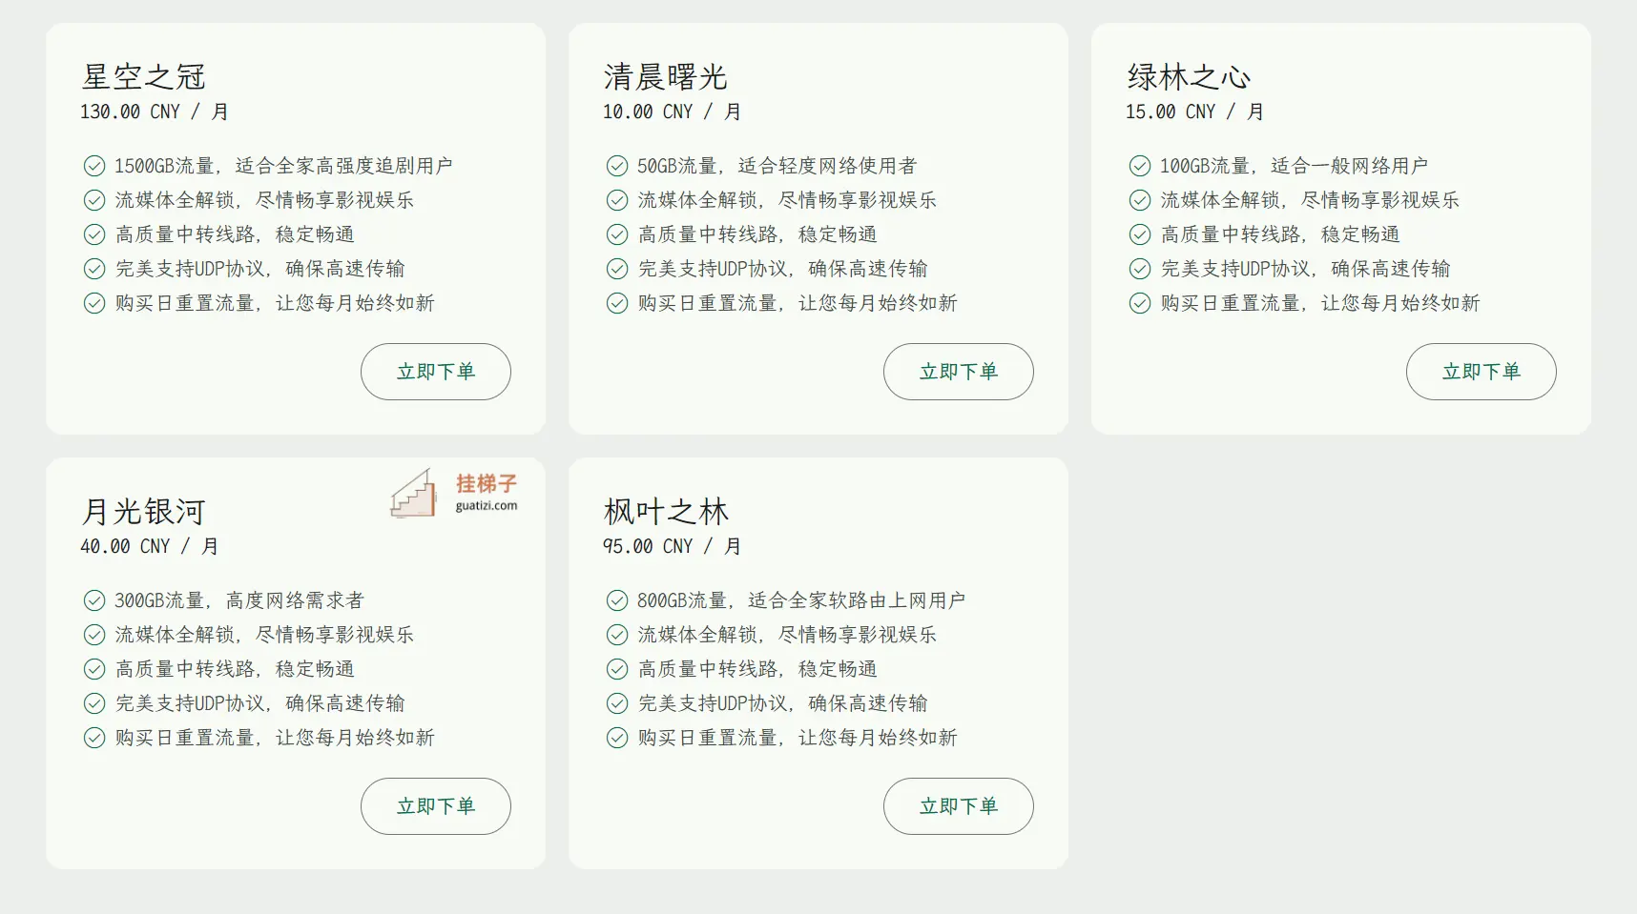Click checkmark next to 完美支持UDP协议 in 星空之冠

click(94, 269)
